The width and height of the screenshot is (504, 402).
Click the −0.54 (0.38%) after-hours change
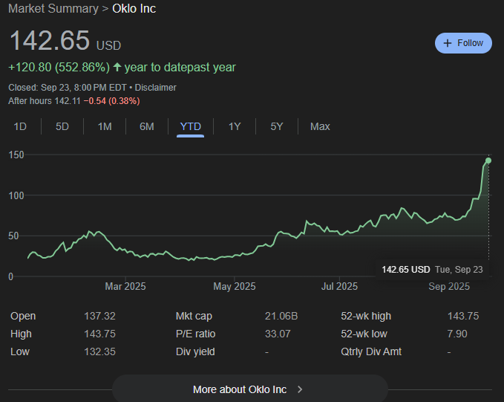click(111, 101)
